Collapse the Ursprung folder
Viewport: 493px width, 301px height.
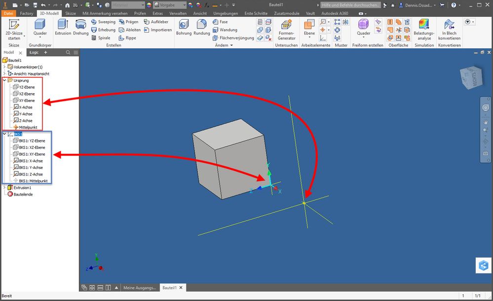[4, 80]
